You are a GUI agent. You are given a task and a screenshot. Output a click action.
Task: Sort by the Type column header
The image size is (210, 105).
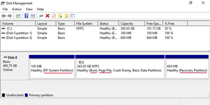point(65,24)
